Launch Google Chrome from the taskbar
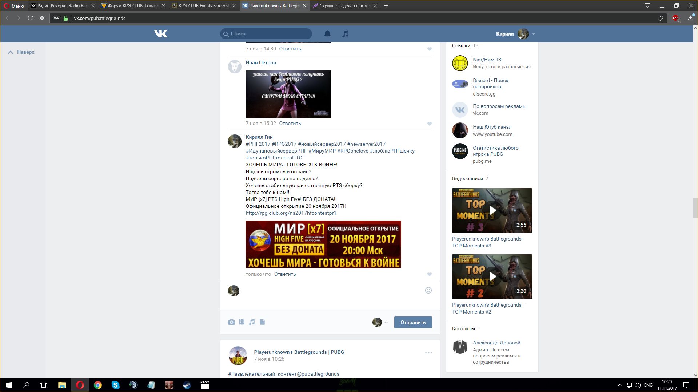 tap(97, 385)
